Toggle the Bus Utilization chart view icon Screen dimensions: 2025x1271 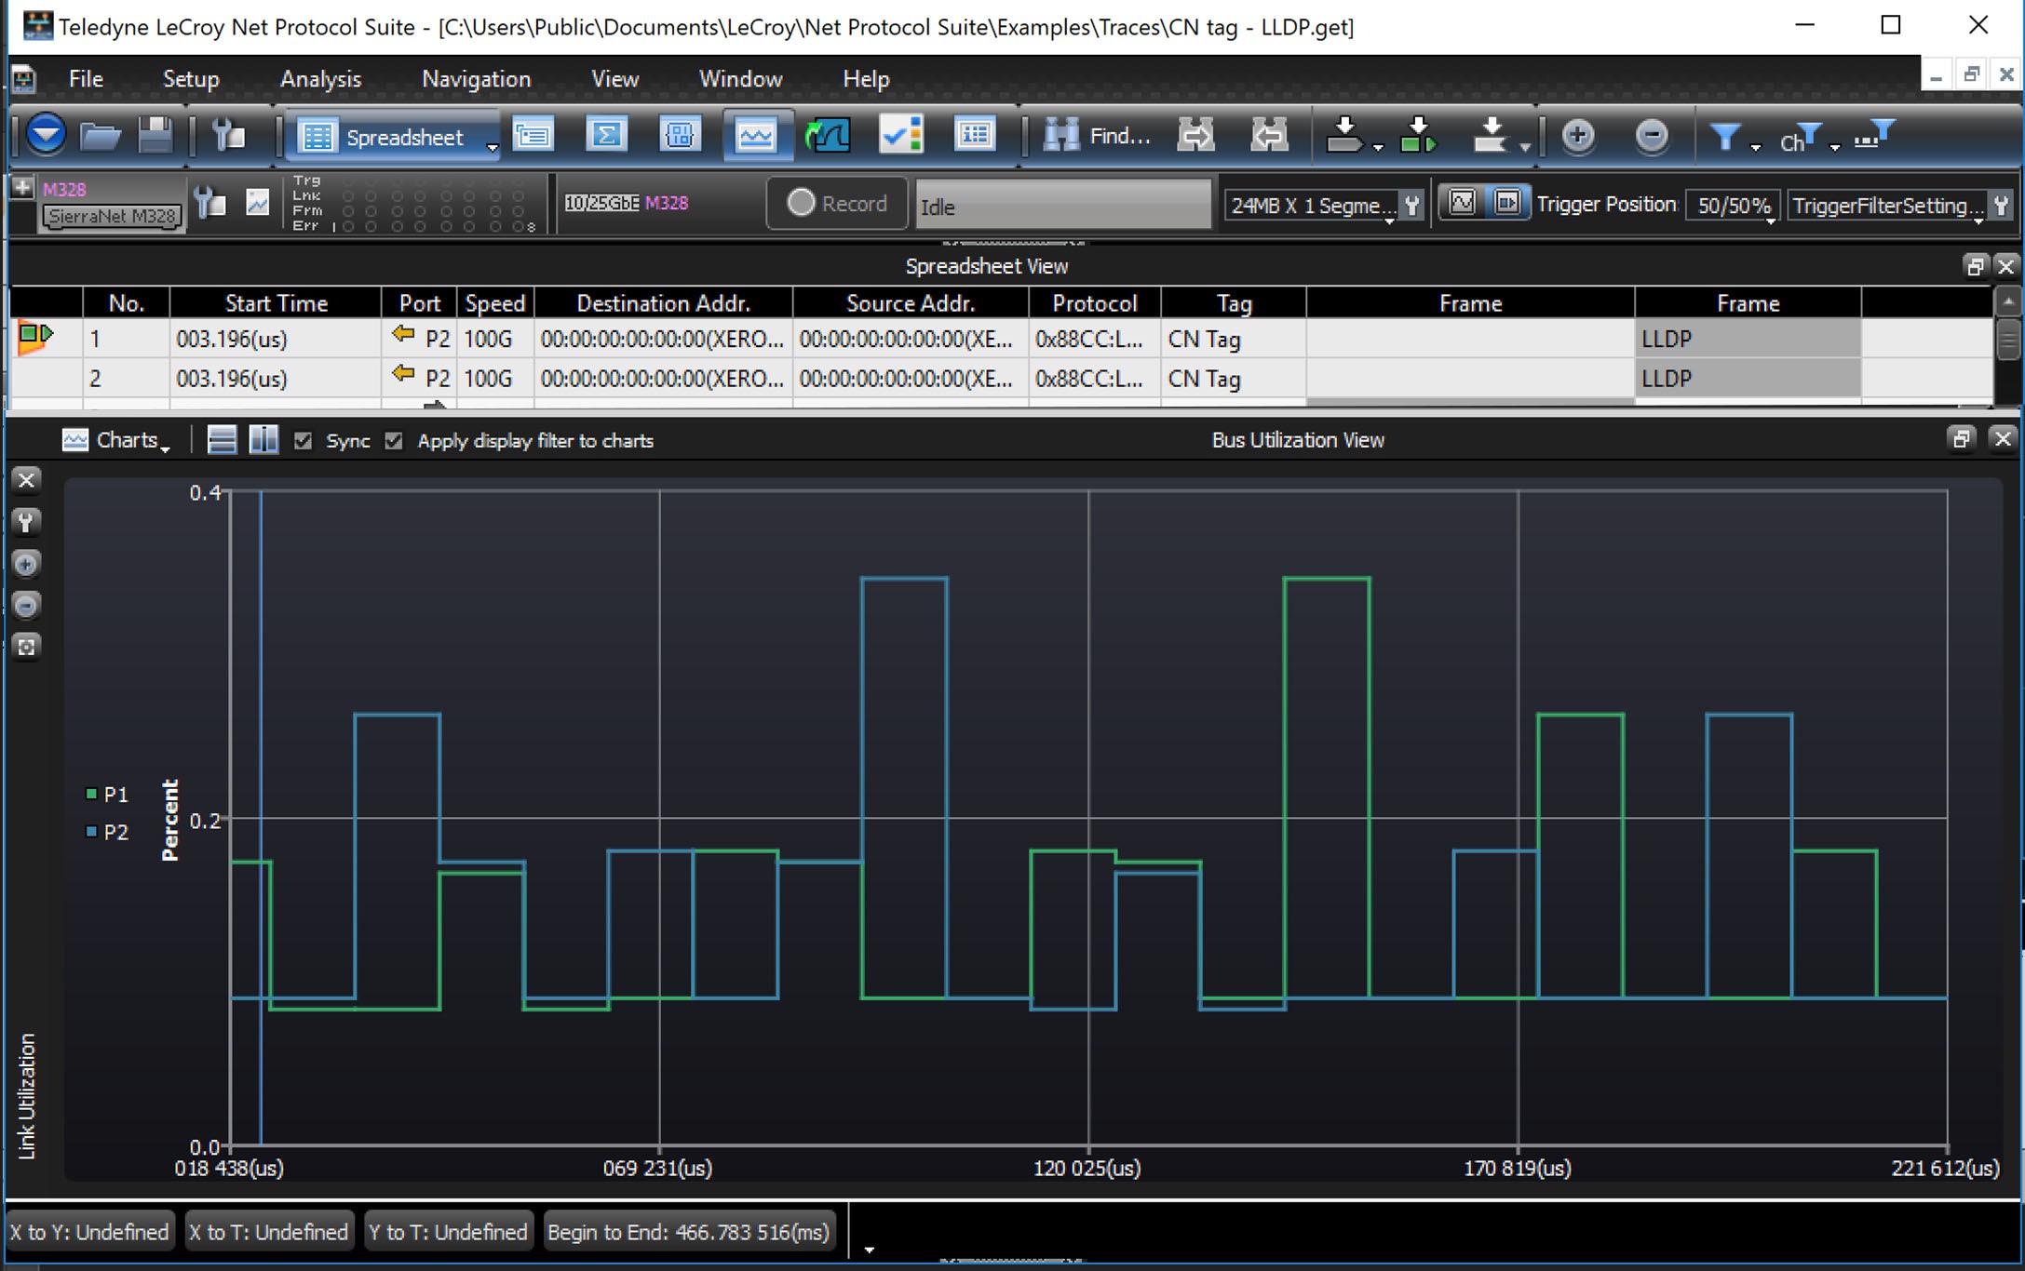pyautogui.click(x=756, y=136)
